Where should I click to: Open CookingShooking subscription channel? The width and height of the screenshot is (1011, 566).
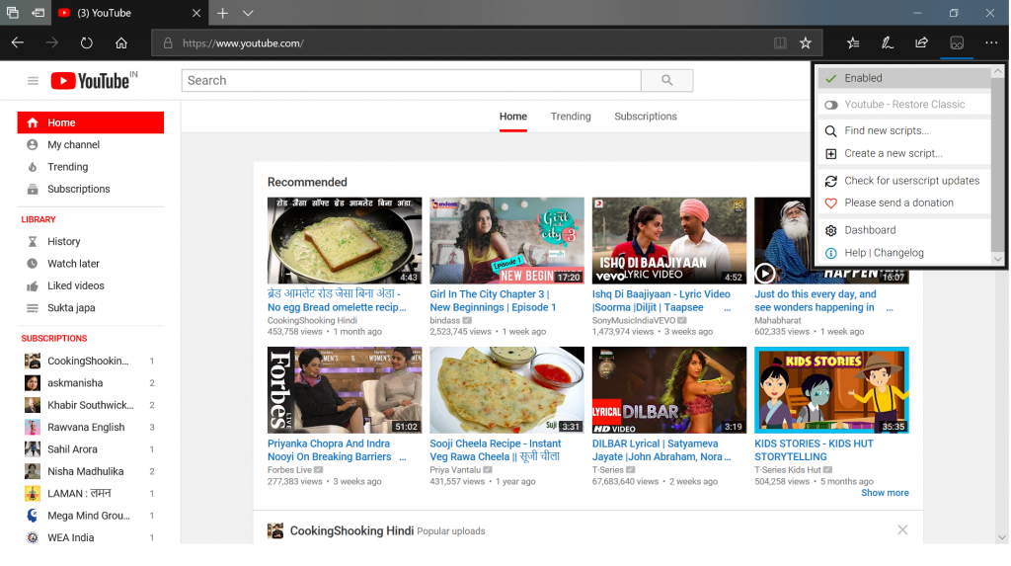click(x=90, y=361)
